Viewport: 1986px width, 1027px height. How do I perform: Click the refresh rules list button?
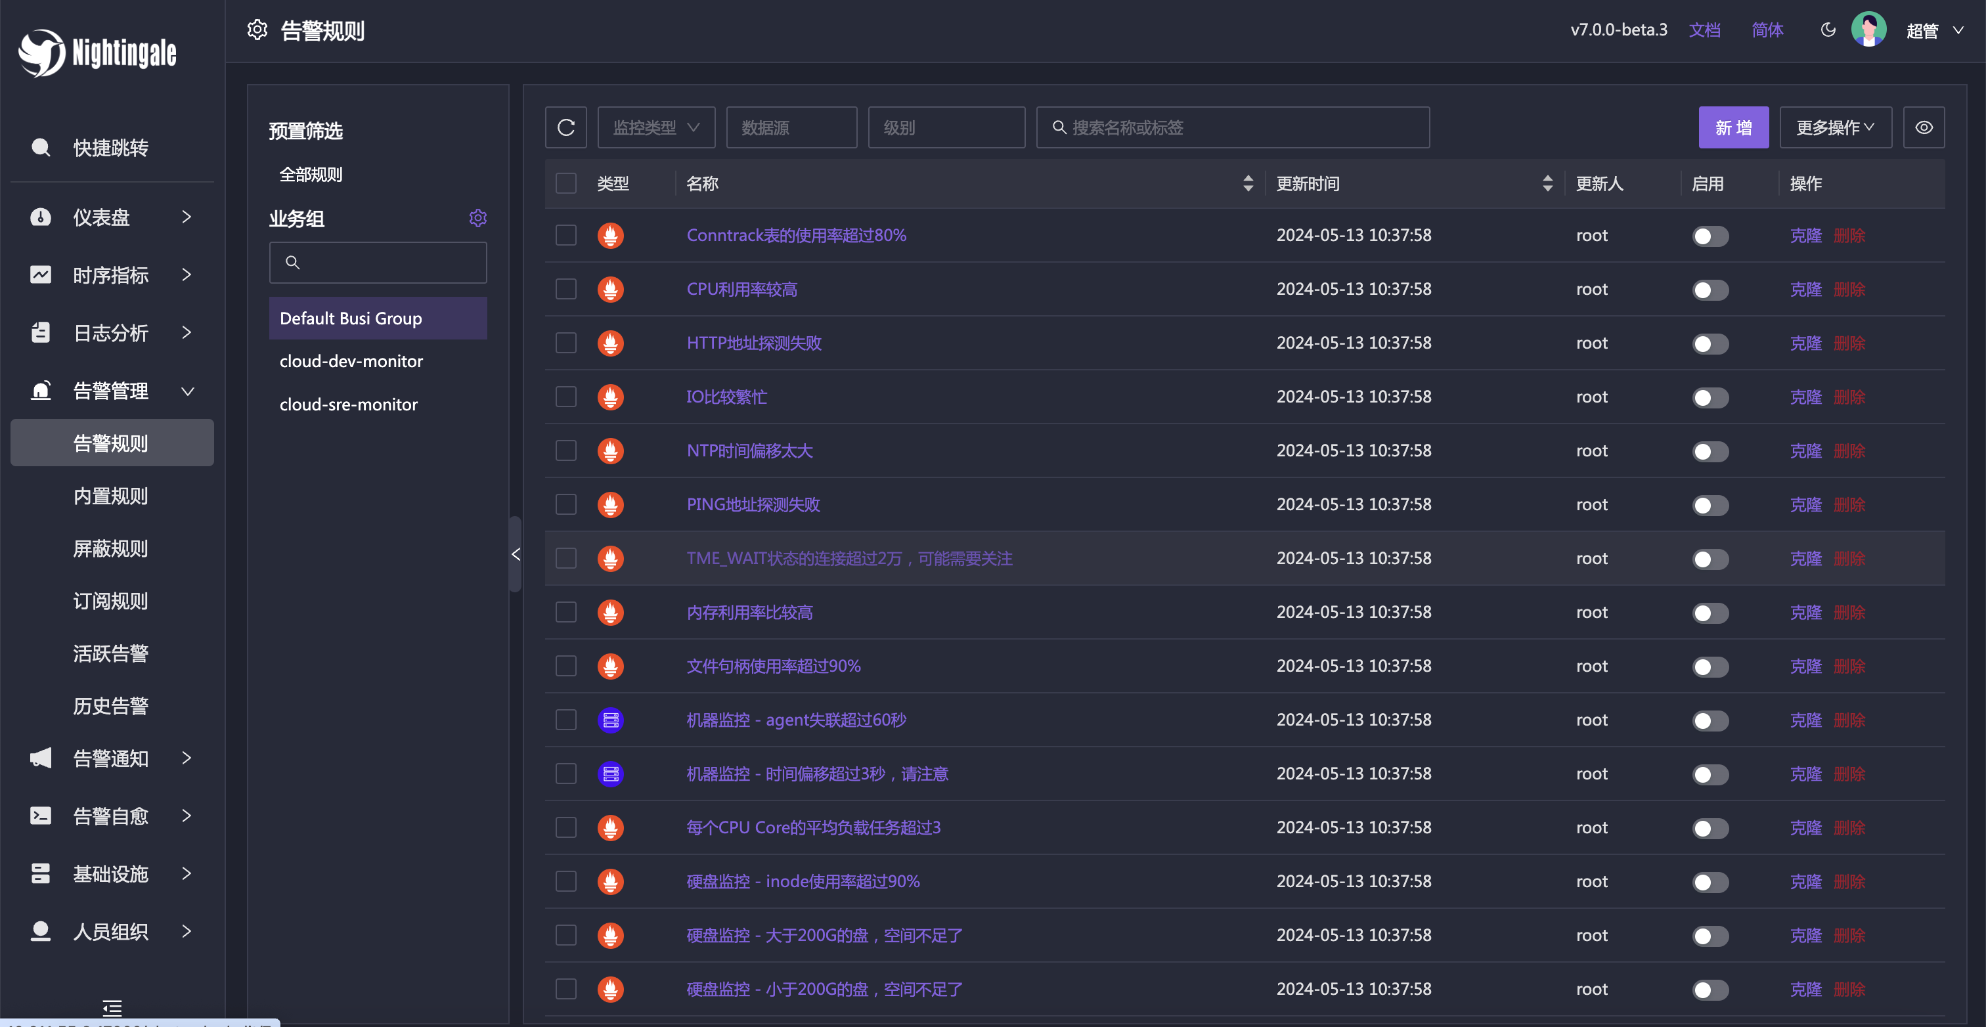[x=566, y=127]
